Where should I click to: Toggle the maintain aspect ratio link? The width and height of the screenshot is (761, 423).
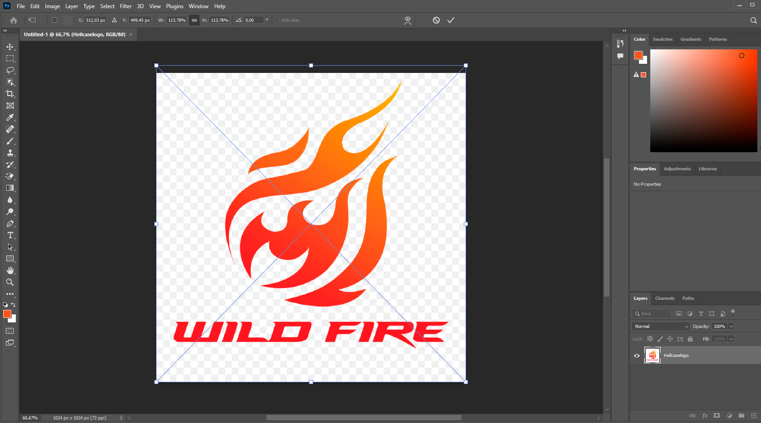(194, 20)
